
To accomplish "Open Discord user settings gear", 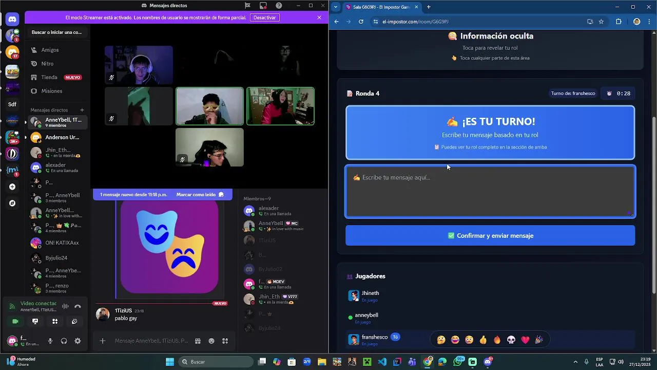I will [78, 341].
